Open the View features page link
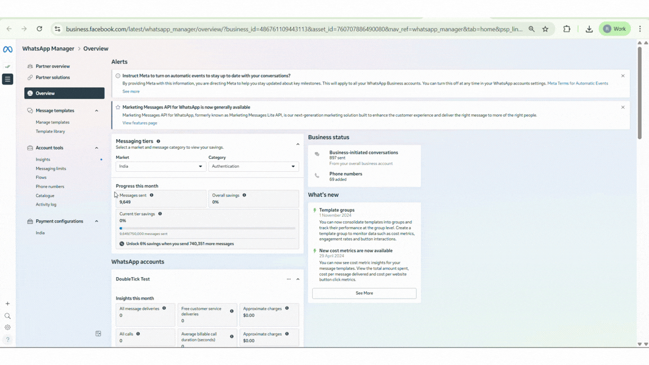The width and height of the screenshot is (649, 365). 140,123
